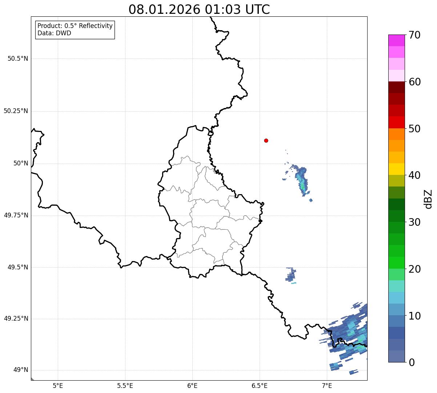The width and height of the screenshot is (437, 393).
Task: Click the 7°E longitude label
Action: (327, 385)
